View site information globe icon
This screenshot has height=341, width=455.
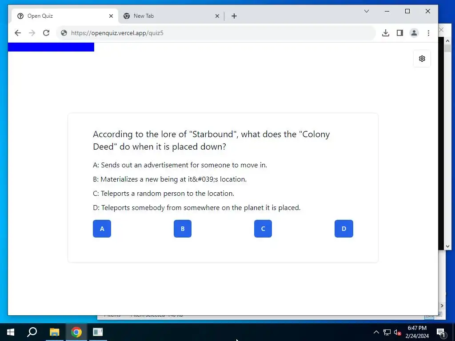pyautogui.click(x=64, y=33)
